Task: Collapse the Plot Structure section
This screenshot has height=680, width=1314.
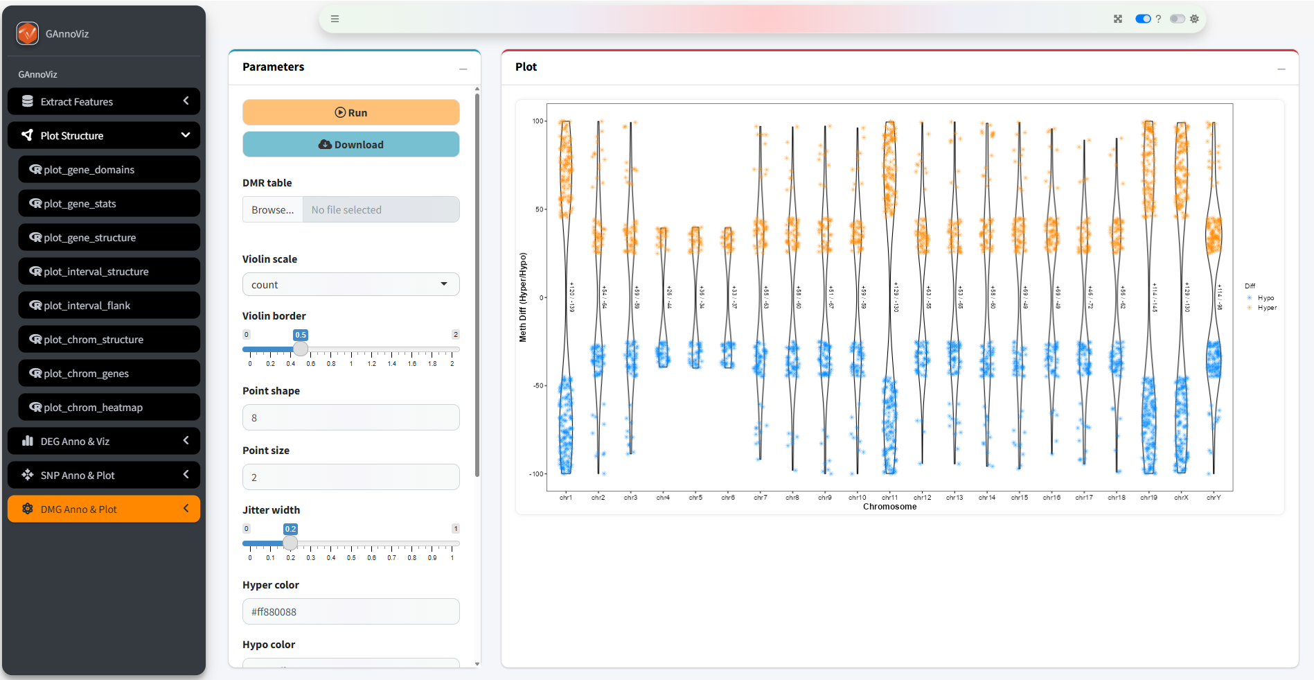Action: (x=186, y=135)
